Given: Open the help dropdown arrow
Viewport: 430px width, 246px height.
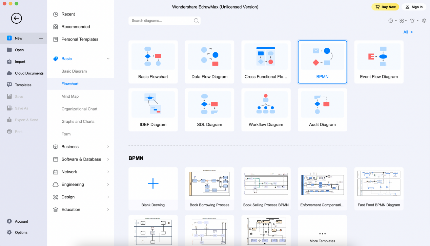Looking at the screenshot, I should click(x=396, y=21).
